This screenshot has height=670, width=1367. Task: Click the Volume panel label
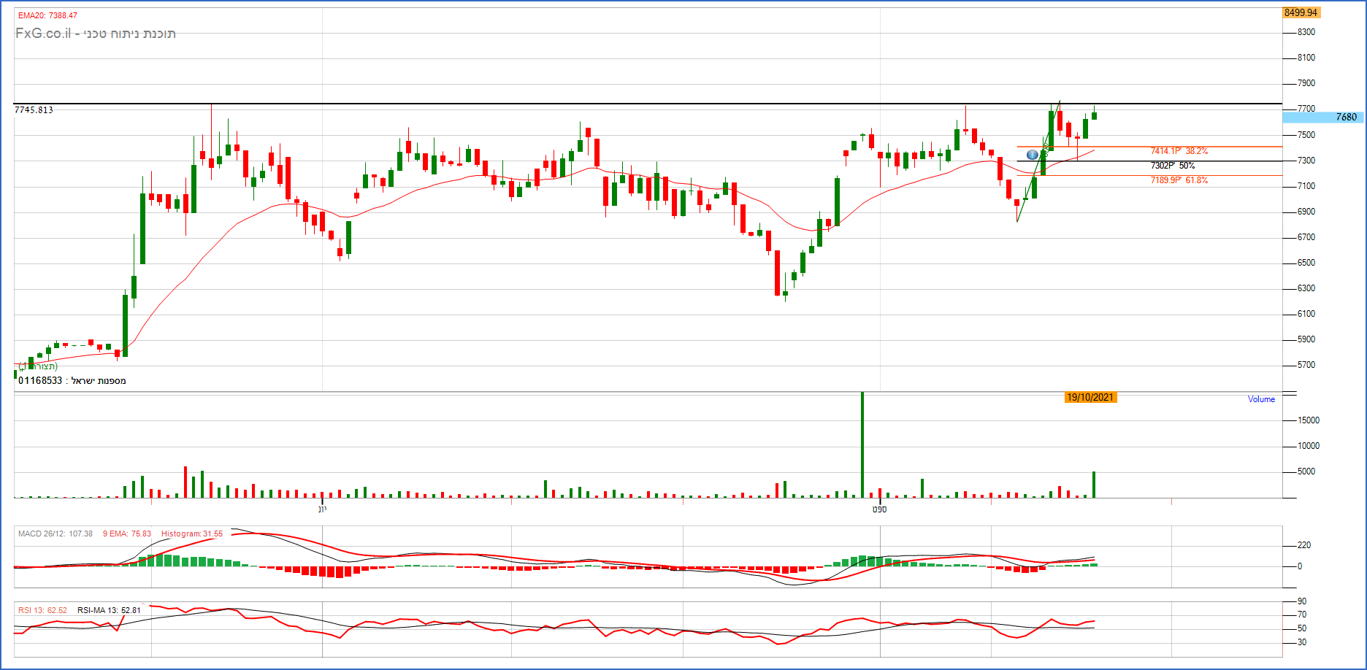[x=1261, y=399]
